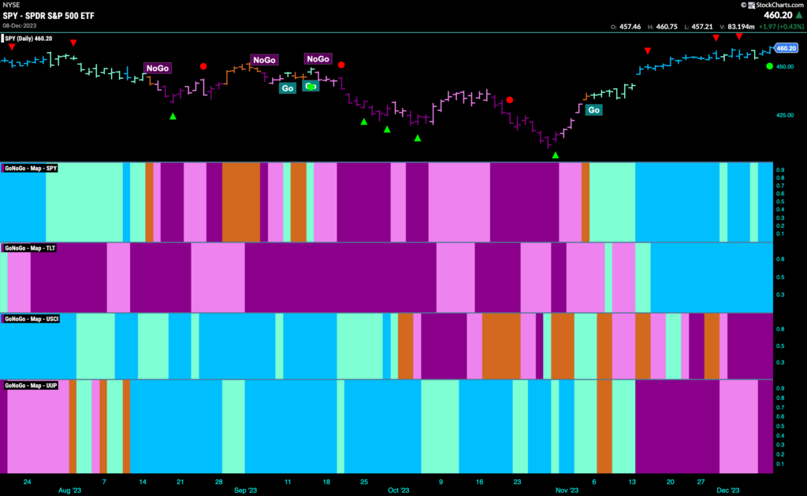Click the StockCharts.com logo icon
Image resolution: width=807 pixels, height=496 pixels.
pyautogui.click(x=751, y=6)
